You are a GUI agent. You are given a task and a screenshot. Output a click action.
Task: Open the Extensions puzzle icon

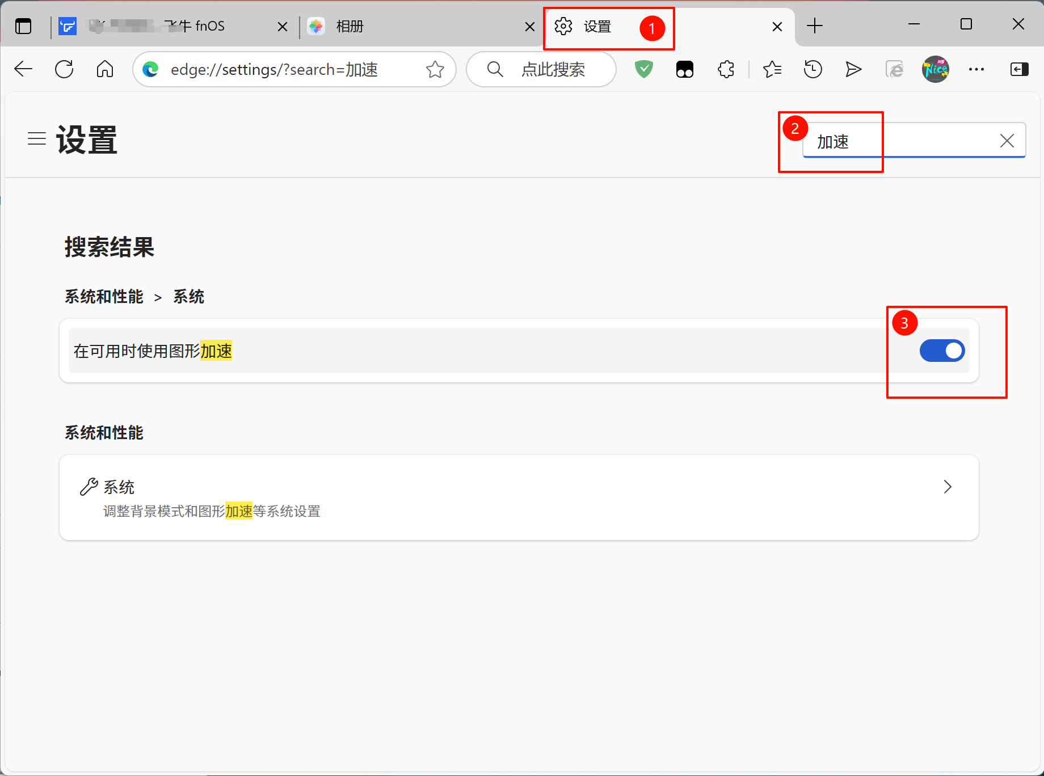[x=726, y=69]
